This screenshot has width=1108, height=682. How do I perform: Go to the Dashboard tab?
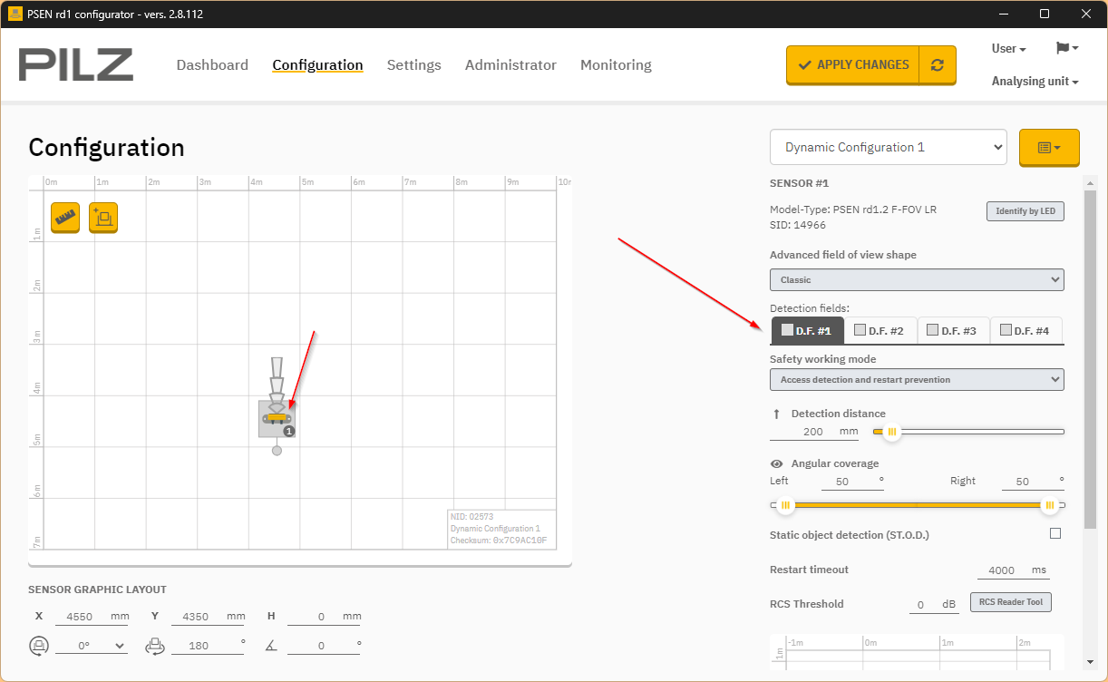(x=212, y=65)
